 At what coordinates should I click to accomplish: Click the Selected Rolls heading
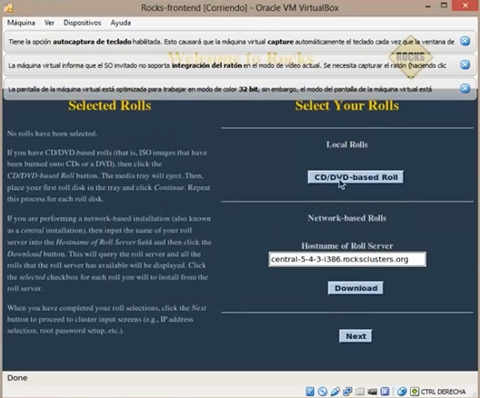110,105
